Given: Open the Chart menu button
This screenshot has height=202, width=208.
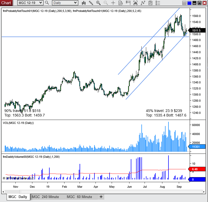Looking at the screenshot, I should pyautogui.click(x=6, y=3).
